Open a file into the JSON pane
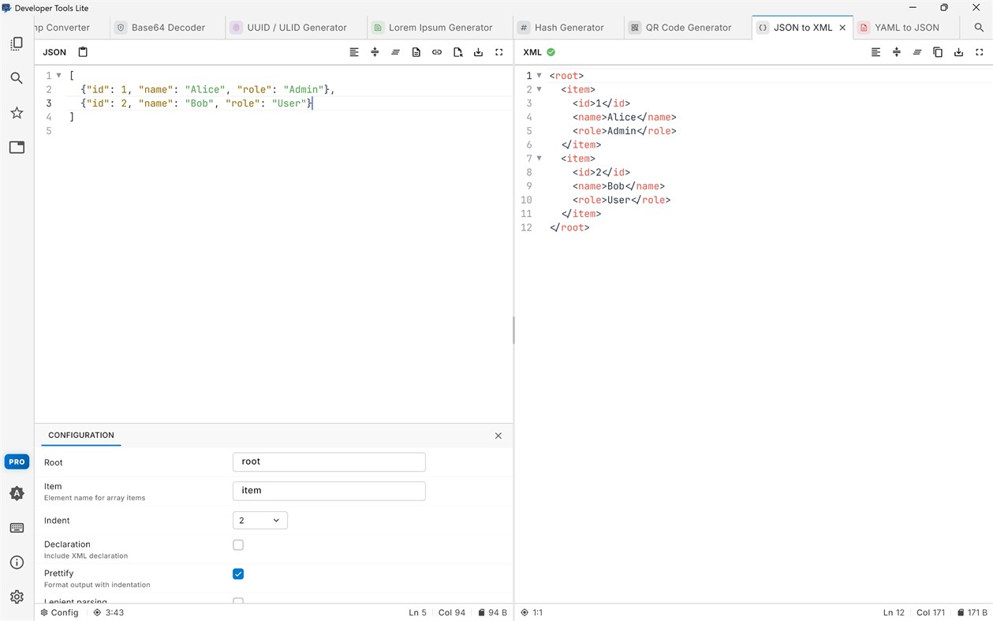 tap(416, 52)
